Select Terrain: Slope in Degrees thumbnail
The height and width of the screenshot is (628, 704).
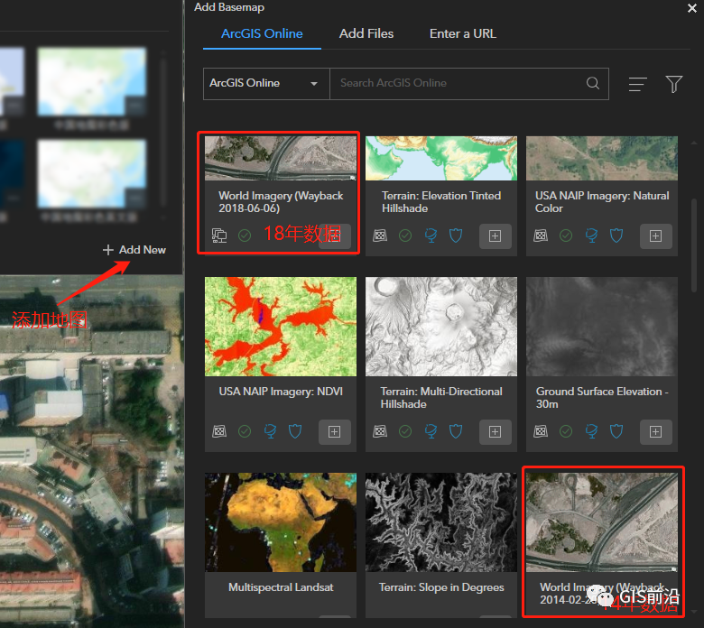click(440, 522)
